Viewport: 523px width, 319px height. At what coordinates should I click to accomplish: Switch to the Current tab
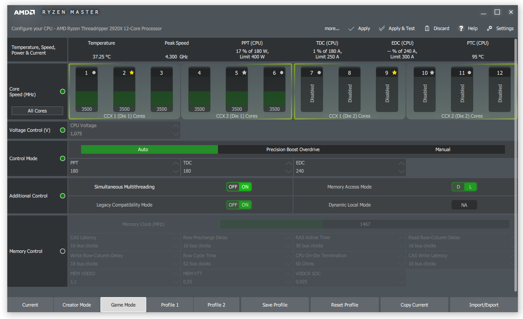point(30,305)
